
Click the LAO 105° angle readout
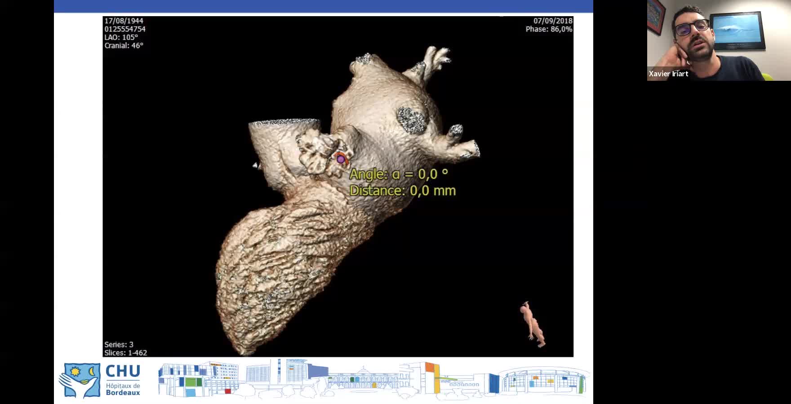point(121,37)
